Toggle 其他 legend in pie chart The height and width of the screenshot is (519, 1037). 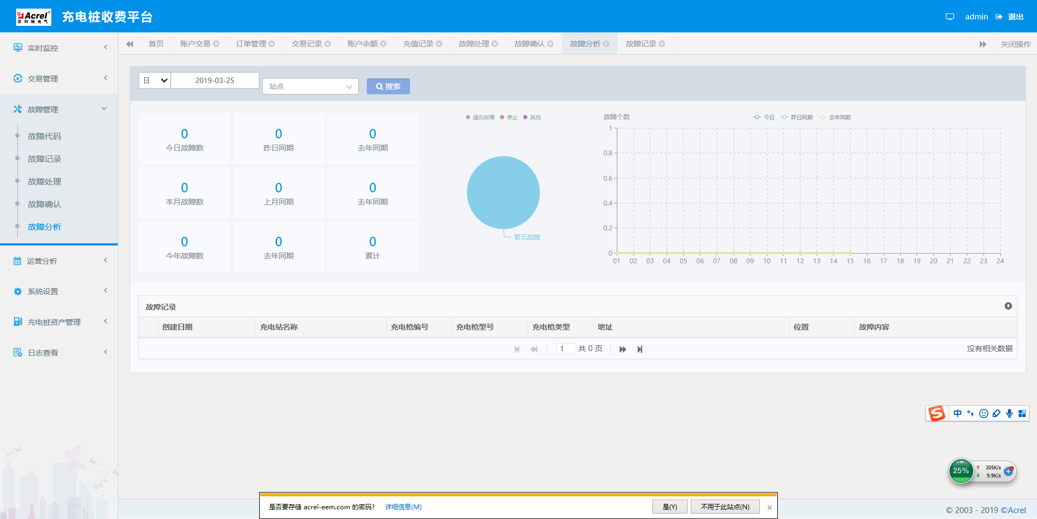532,117
